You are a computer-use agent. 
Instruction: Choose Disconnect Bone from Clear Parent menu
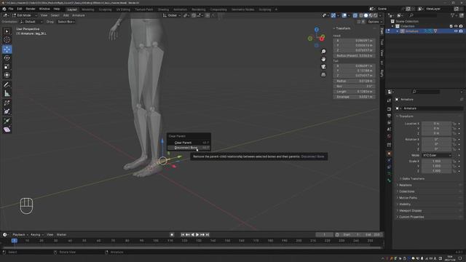pyautogui.click(x=189, y=148)
